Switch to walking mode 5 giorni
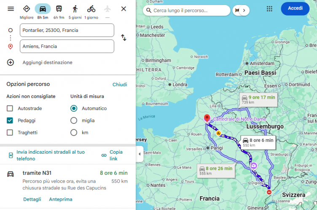This screenshot has height=210, width=317. 75,12
